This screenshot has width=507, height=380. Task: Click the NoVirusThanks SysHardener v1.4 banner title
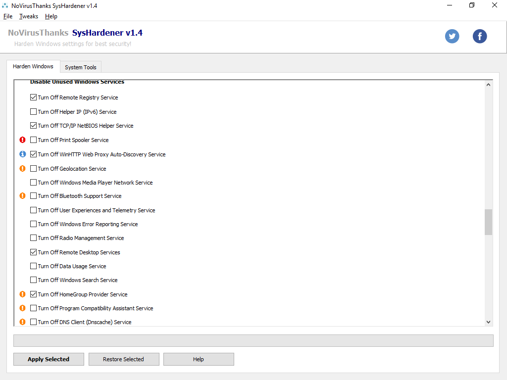click(x=75, y=33)
